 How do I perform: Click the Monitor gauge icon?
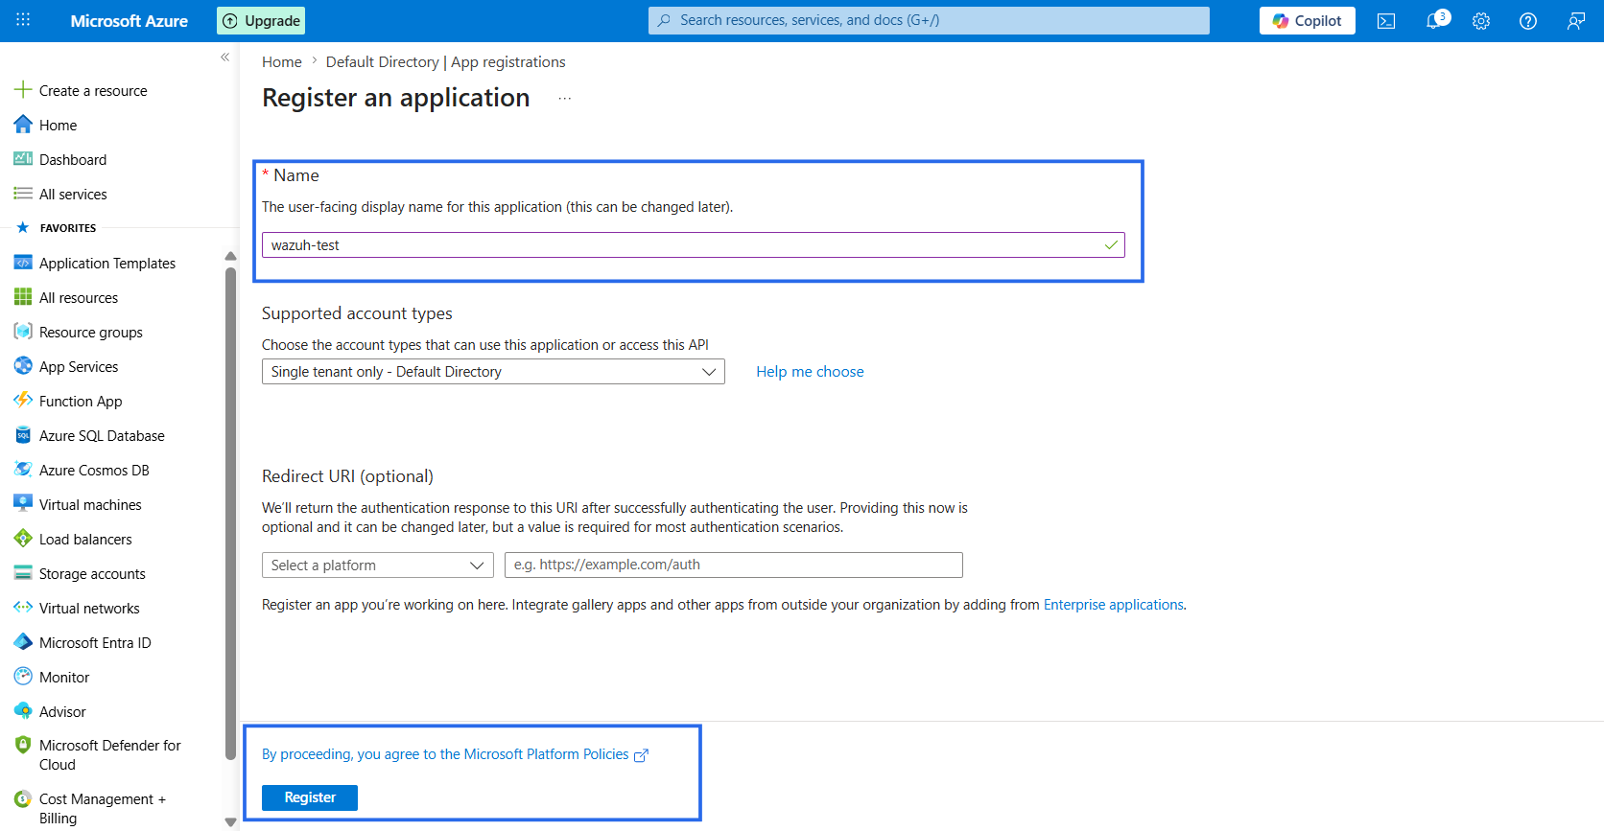click(23, 677)
